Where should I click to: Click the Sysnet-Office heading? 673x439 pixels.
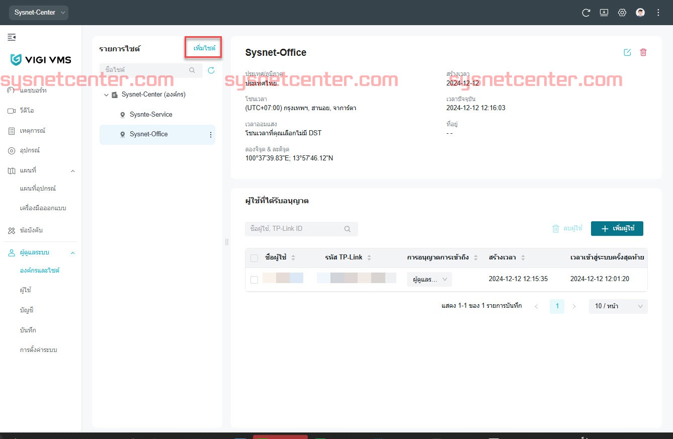click(x=276, y=53)
